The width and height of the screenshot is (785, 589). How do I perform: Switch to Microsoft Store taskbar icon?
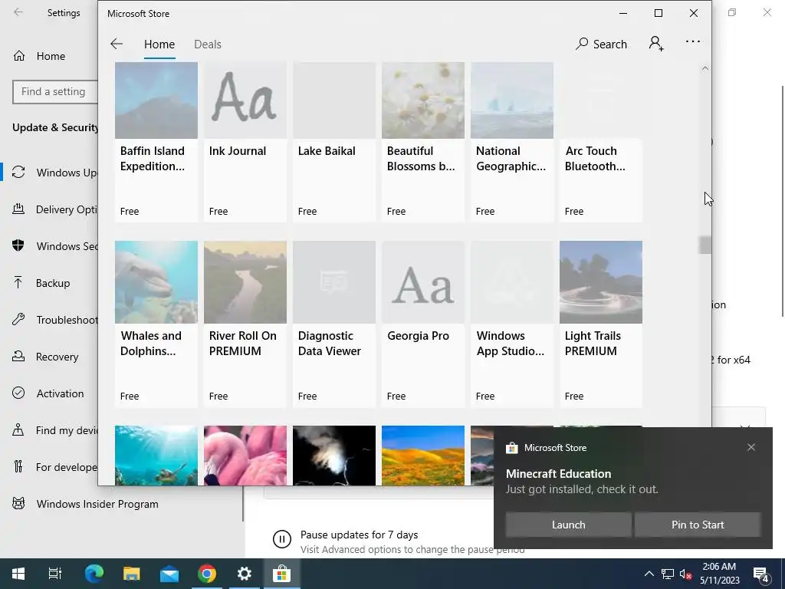coord(282,574)
